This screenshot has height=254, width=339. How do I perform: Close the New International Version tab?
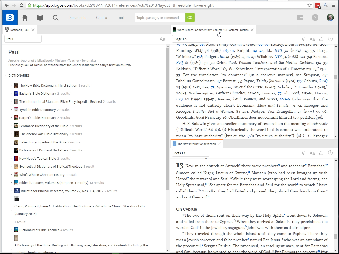(x=219, y=144)
